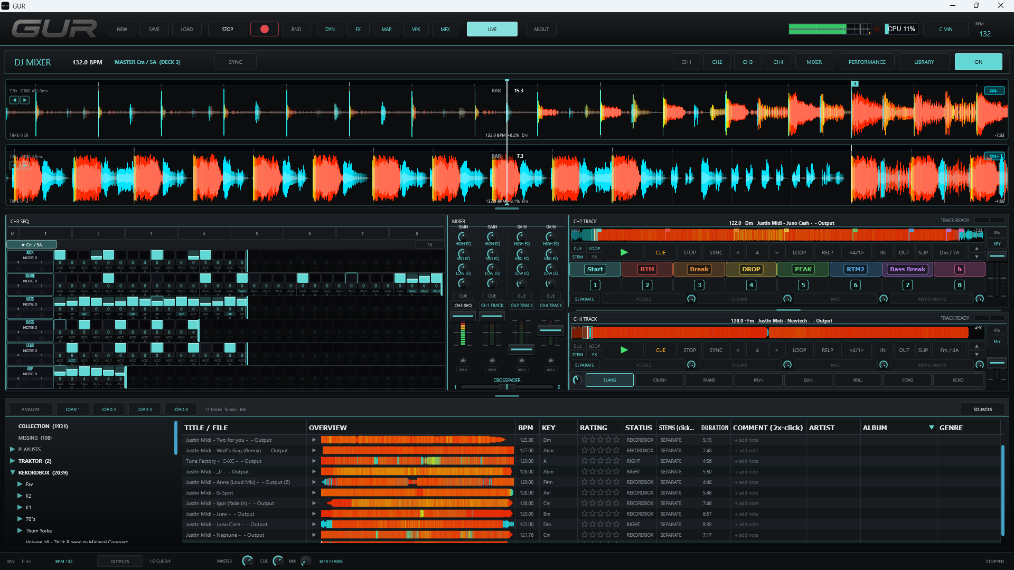This screenshot has height=570, width=1014.
Task: Click the mix knob in status bar
Action: [x=305, y=561]
